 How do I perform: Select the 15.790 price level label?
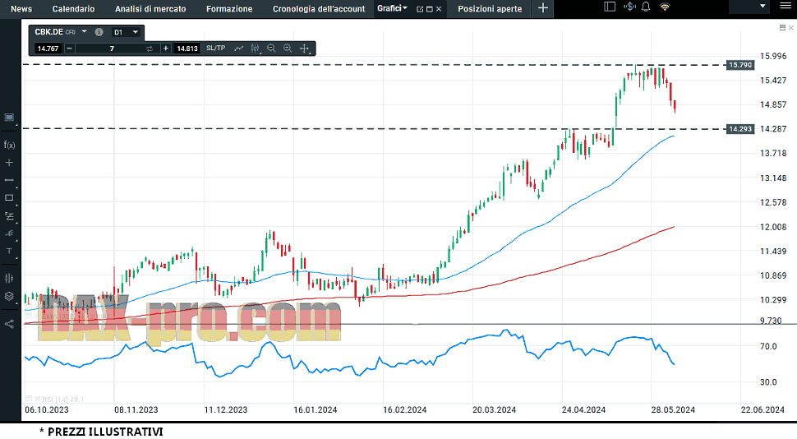[740, 65]
